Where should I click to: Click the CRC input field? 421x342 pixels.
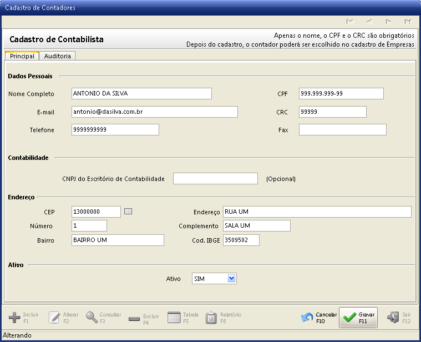pyautogui.click(x=333, y=112)
